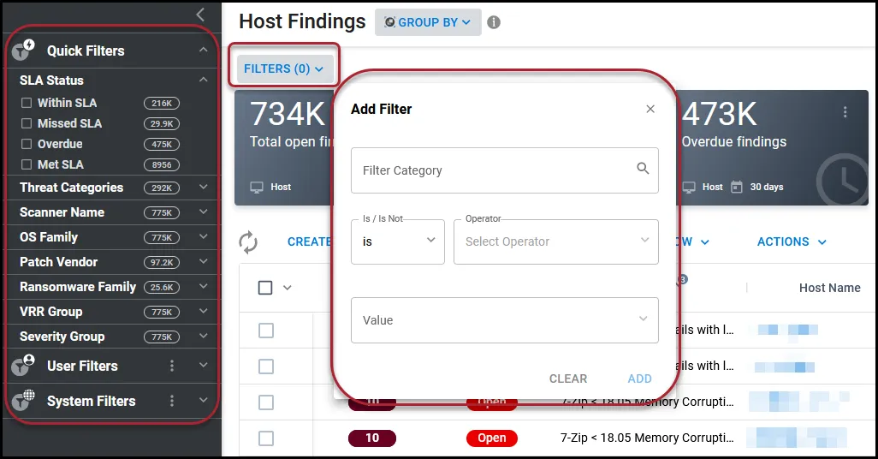
Task: Open the Select Operator dropdown
Action: pos(556,241)
